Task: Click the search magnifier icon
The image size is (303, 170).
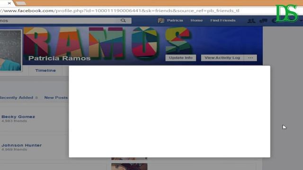Action: coord(123,20)
